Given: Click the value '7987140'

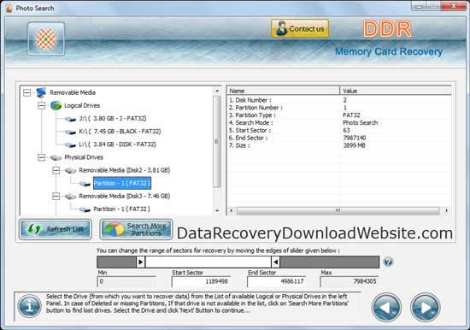Looking at the screenshot, I should pyautogui.click(x=355, y=138).
